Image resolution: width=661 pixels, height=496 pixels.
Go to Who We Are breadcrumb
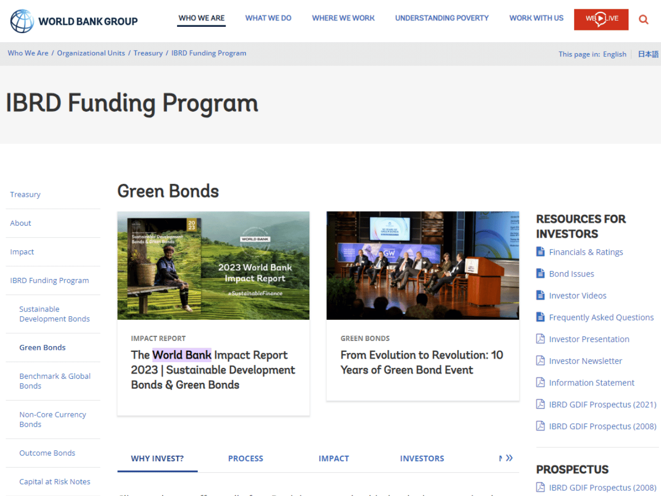(x=28, y=53)
